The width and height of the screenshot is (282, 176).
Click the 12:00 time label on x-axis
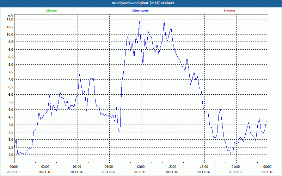(141, 167)
